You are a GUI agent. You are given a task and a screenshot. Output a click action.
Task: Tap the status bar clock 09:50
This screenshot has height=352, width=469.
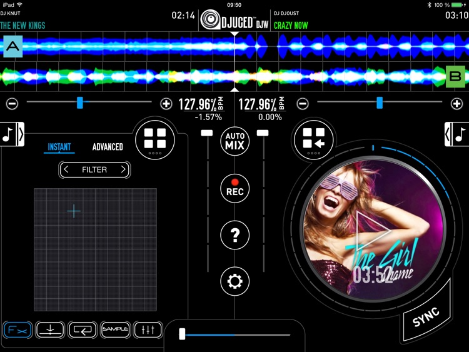tap(234, 5)
